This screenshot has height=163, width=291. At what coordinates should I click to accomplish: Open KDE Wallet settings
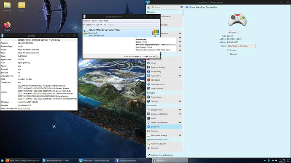pyautogui.click(x=164, y=80)
